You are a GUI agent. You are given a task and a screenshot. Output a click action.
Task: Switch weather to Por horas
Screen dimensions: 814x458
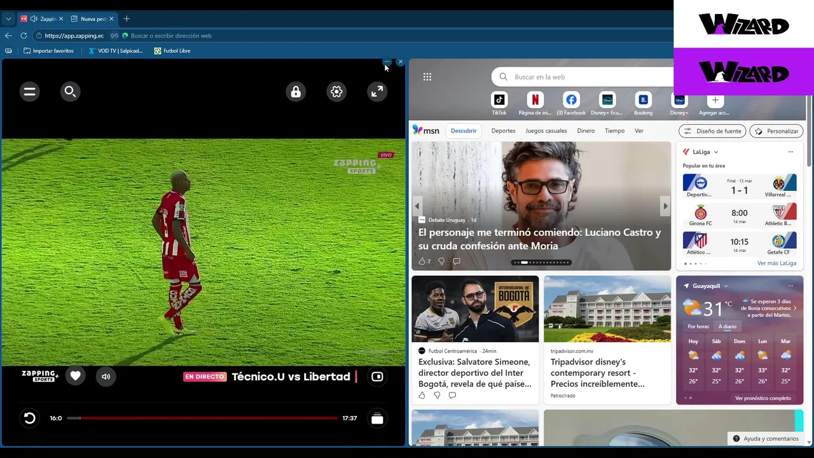tap(698, 326)
